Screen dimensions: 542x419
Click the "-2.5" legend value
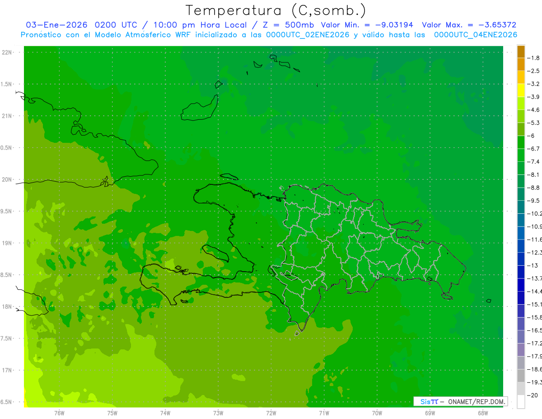(534, 71)
